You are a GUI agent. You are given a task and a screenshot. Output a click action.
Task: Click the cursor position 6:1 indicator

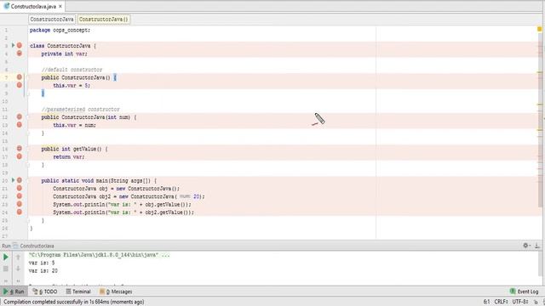click(x=486, y=302)
